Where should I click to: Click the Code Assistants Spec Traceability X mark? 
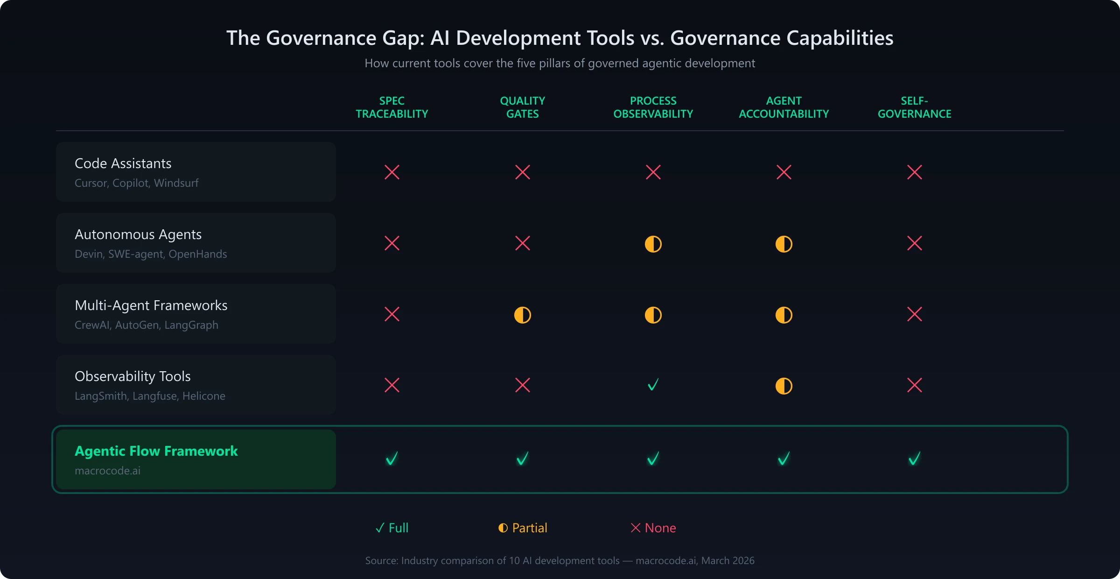pyautogui.click(x=392, y=172)
